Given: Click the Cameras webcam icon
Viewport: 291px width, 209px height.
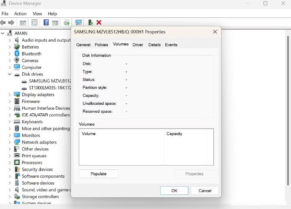Looking at the screenshot, I should pos(17,61).
